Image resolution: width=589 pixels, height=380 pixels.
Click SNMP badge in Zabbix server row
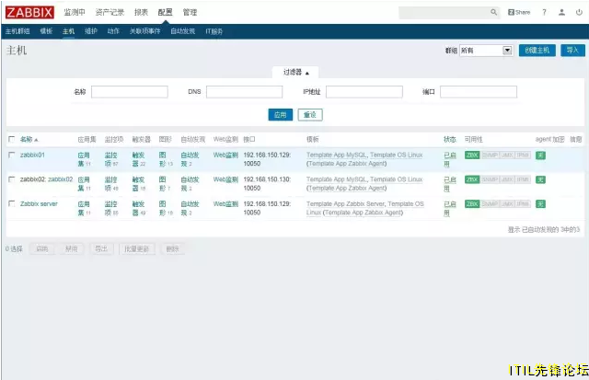click(x=490, y=204)
